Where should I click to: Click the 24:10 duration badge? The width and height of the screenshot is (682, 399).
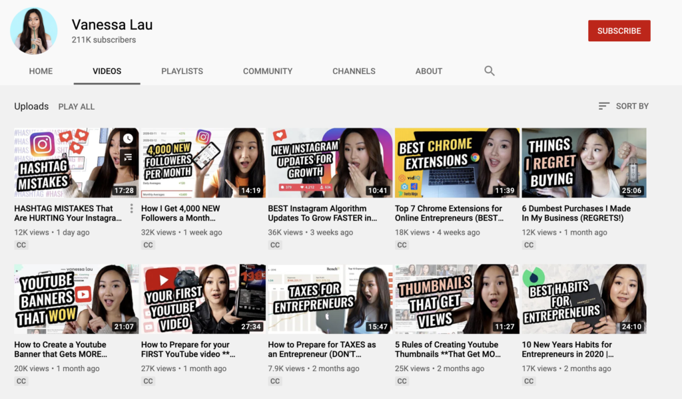coord(631,327)
